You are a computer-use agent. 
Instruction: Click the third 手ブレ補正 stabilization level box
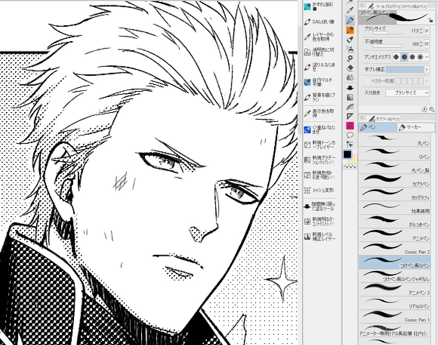pyautogui.click(x=404, y=69)
